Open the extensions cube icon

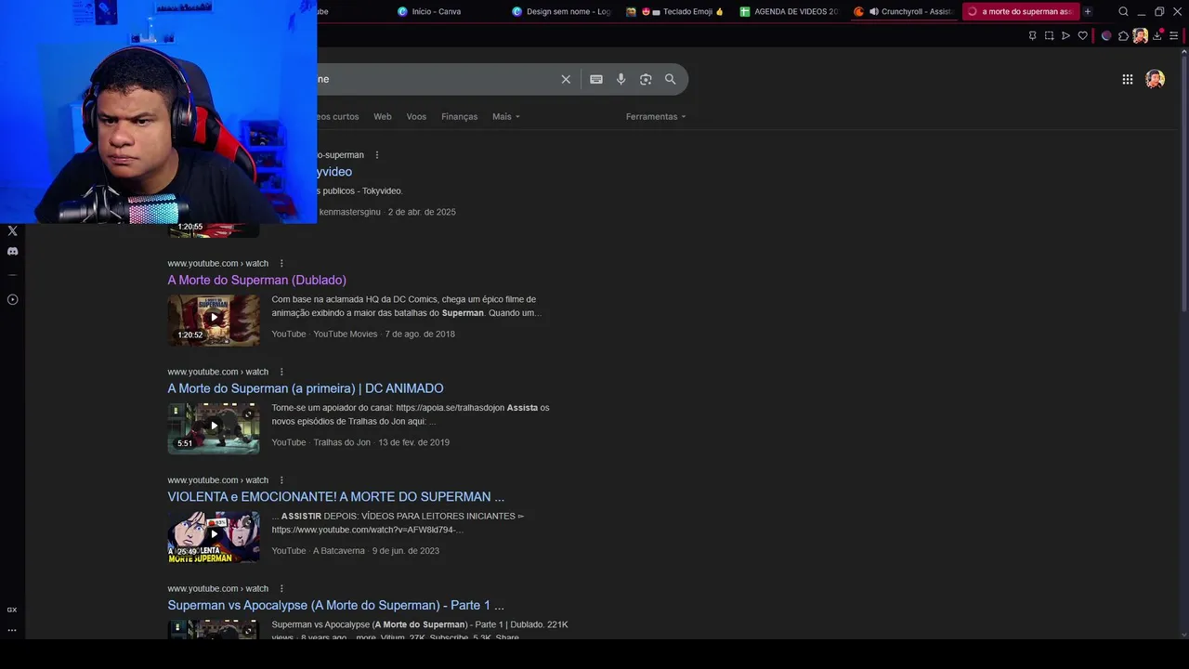(1123, 36)
